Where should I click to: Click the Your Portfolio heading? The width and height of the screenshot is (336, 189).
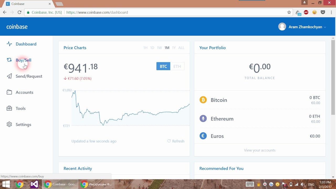[x=213, y=48]
